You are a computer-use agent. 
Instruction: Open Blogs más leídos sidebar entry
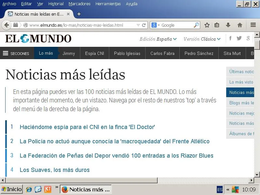coord(240,103)
